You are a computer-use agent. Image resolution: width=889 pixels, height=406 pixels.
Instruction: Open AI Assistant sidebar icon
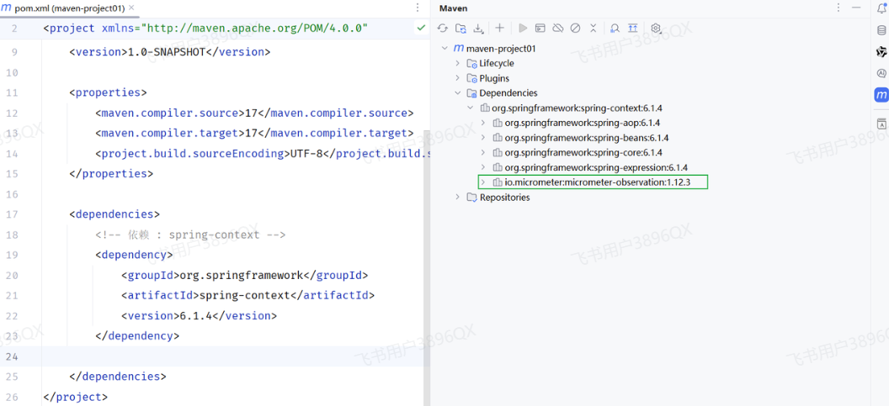[881, 73]
